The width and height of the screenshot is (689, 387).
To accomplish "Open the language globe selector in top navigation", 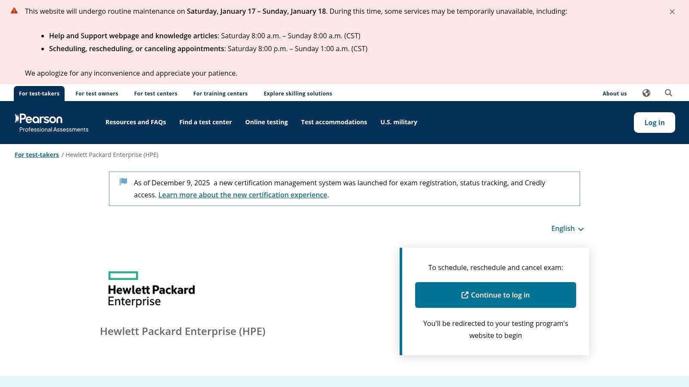I will click(646, 93).
